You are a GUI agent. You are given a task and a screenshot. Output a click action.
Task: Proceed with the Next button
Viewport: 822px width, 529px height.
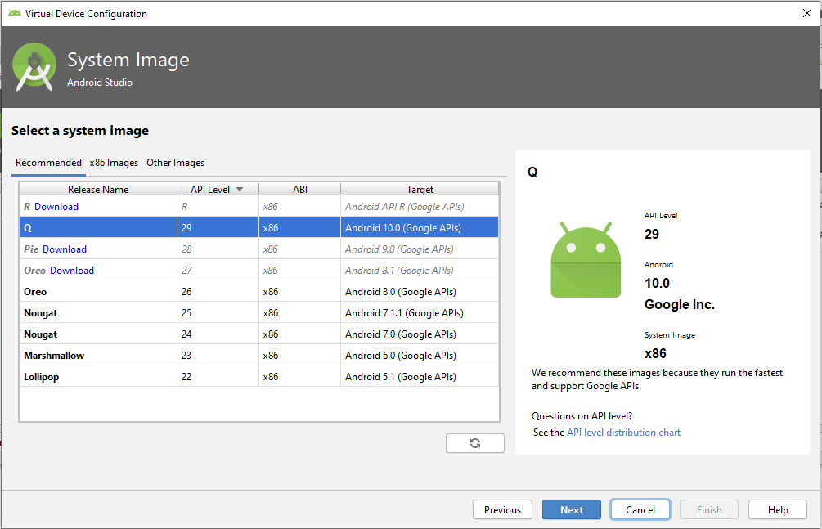572,509
